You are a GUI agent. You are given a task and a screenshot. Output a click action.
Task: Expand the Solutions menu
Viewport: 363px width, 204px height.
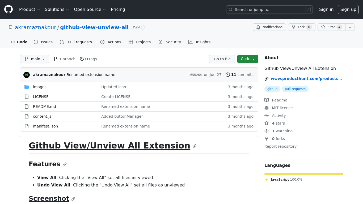[x=57, y=9]
